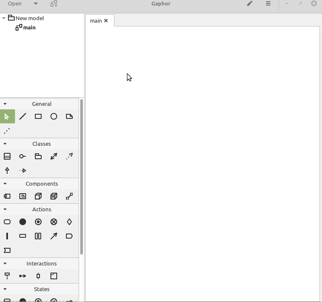Activate the Pointer selection tool

[7, 116]
